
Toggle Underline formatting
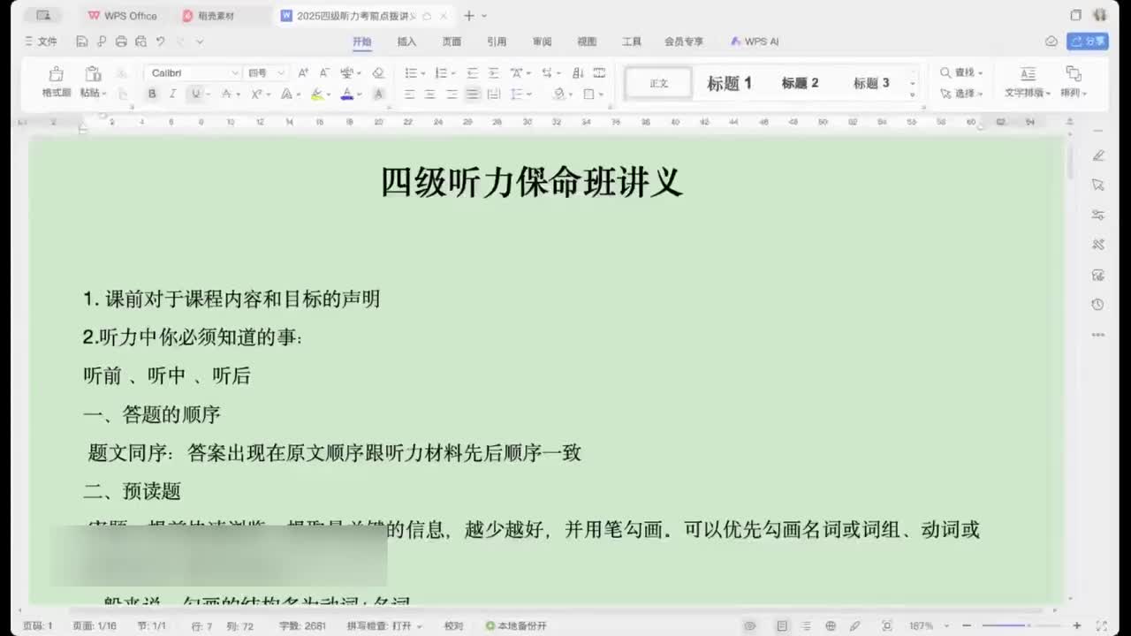pos(195,94)
